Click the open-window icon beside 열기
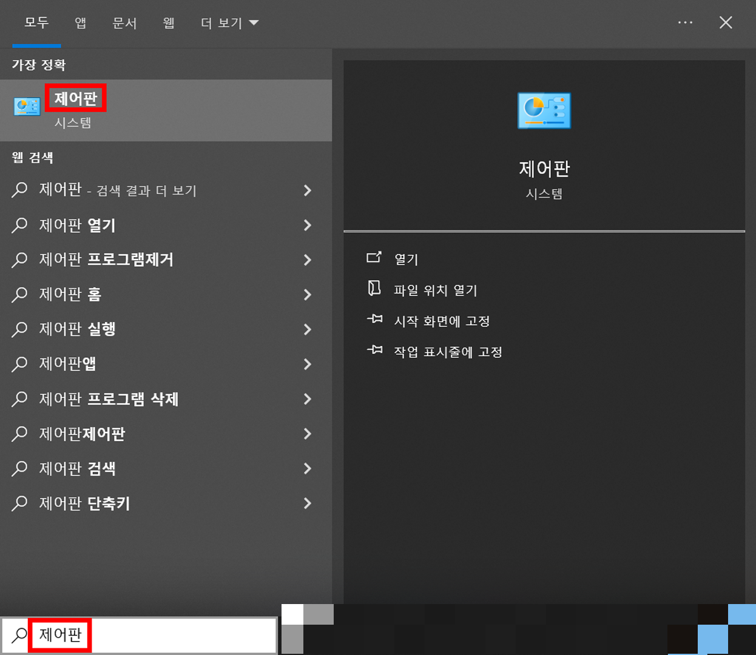The width and height of the screenshot is (756, 655). coord(374,257)
